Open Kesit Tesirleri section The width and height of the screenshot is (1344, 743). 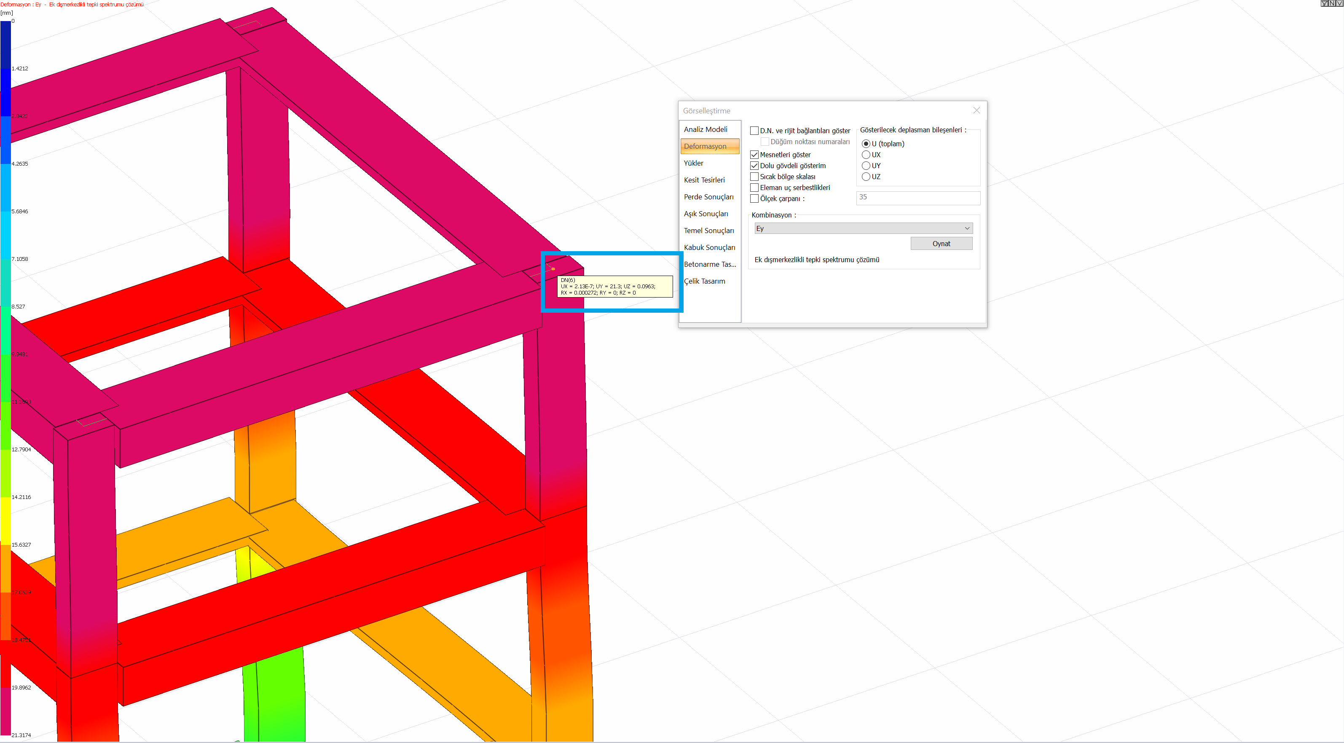click(x=704, y=180)
